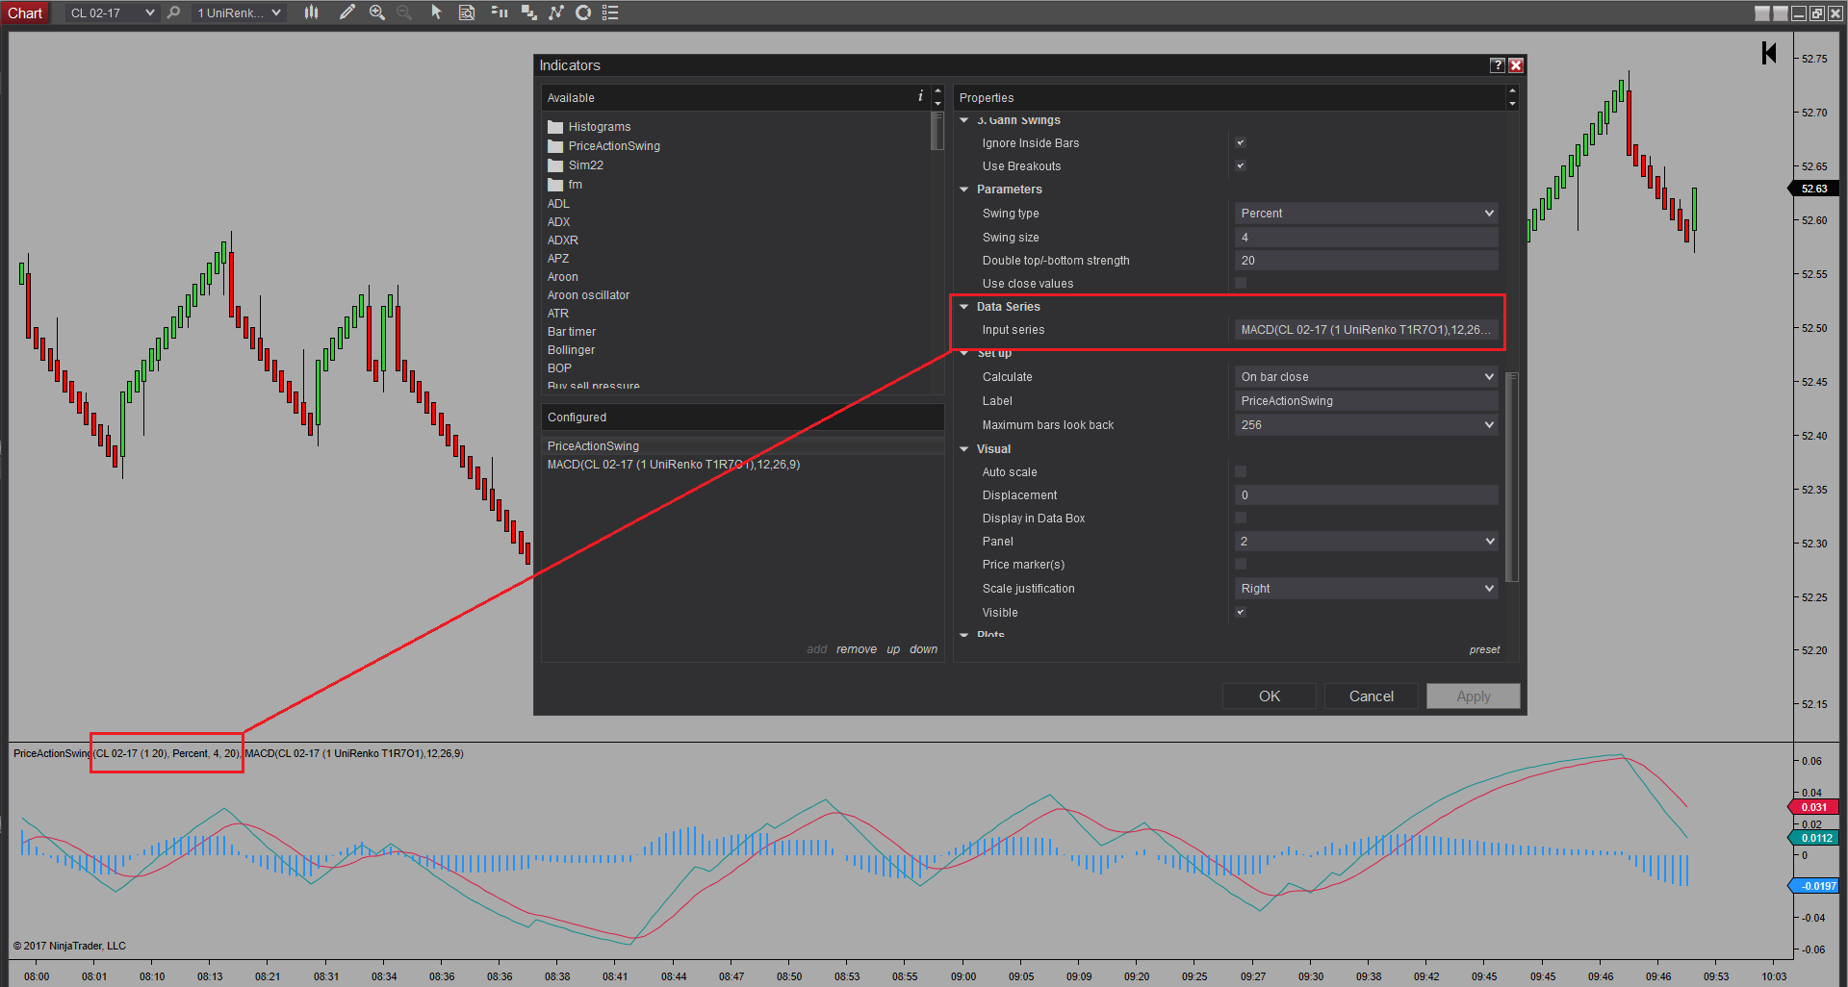Toggle the Ignore Inside Bars checkbox
Image resolution: width=1848 pixels, height=987 pixels.
coord(1241,142)
